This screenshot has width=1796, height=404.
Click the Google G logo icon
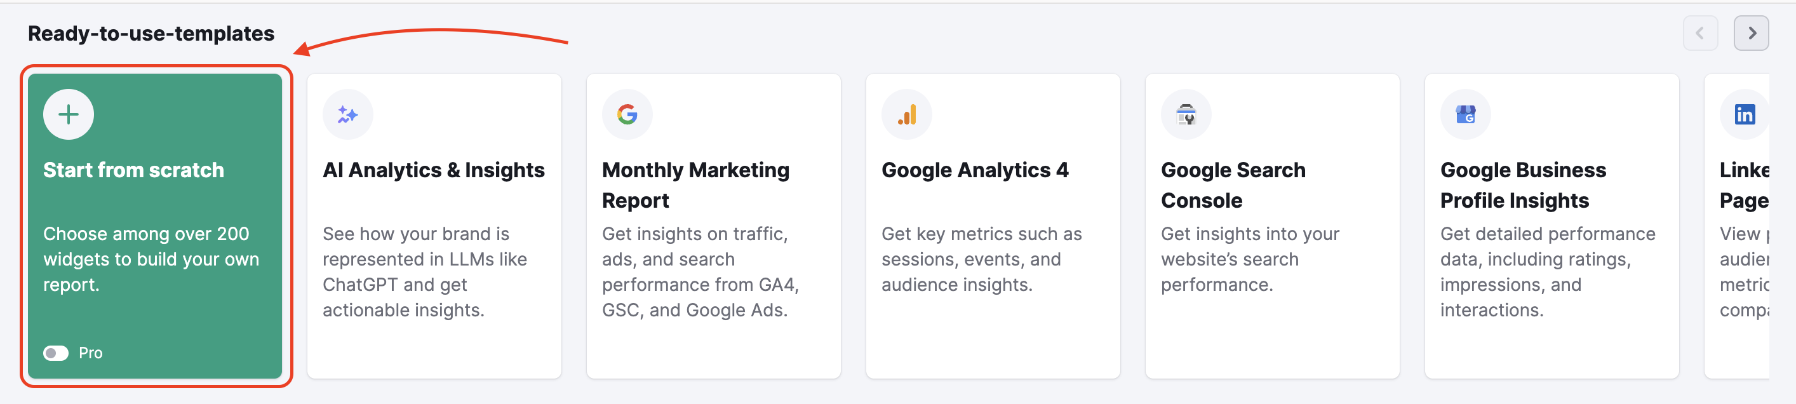pos(627,114)
